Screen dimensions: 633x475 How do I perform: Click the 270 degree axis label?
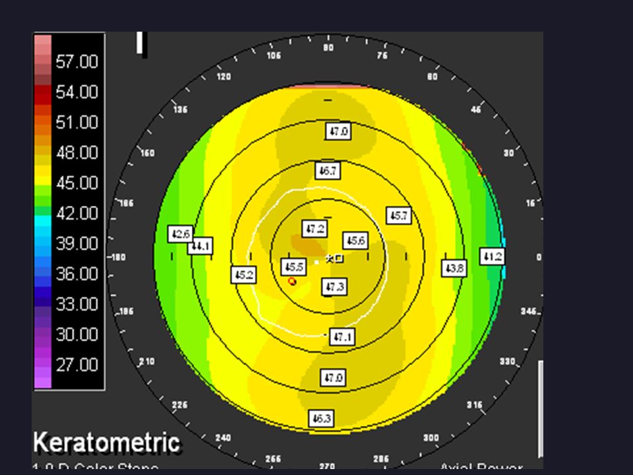tap(326, 466)
